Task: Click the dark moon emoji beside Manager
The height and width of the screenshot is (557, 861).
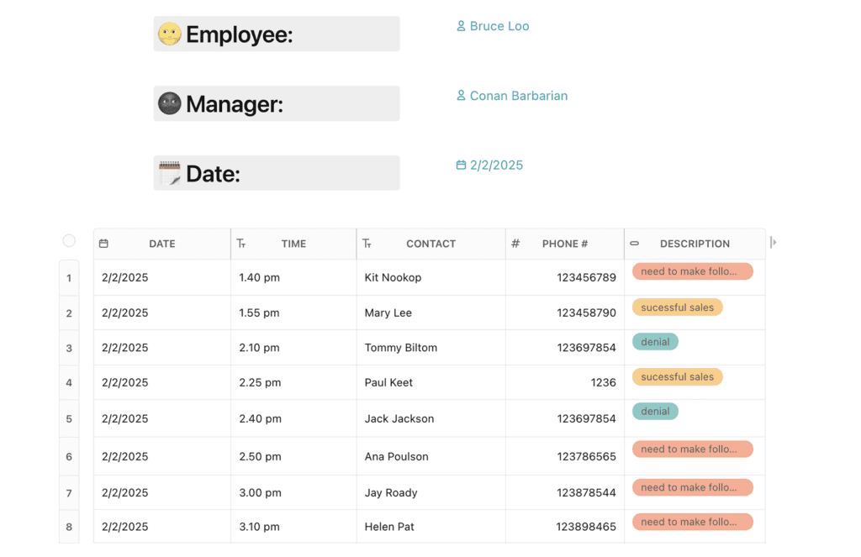Action: [170, 103]
